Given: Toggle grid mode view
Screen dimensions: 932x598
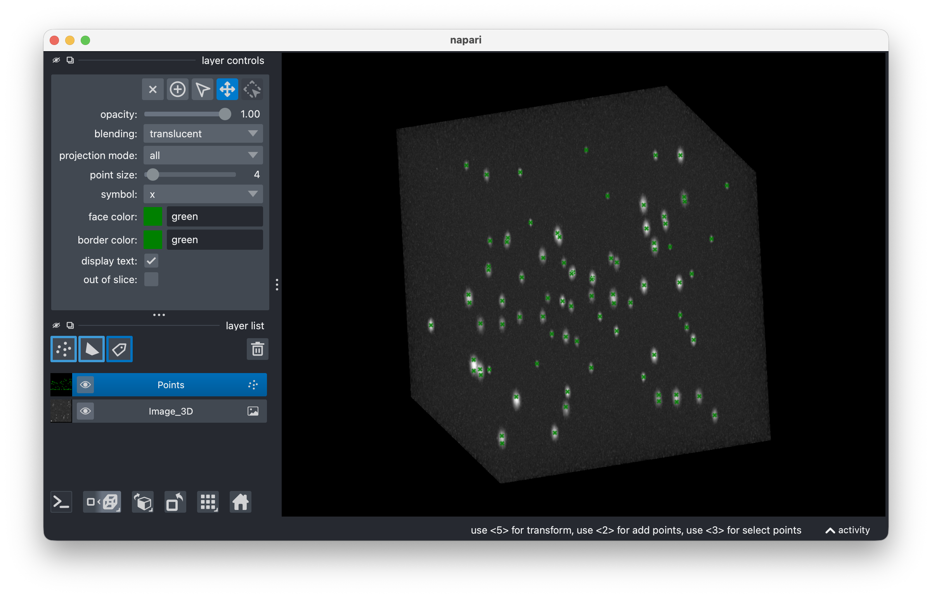Looking at the screenshot, I should (208, 502).
